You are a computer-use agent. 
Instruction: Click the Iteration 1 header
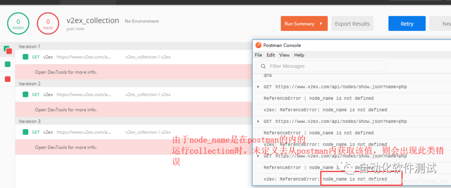click(x=30, y=46)
